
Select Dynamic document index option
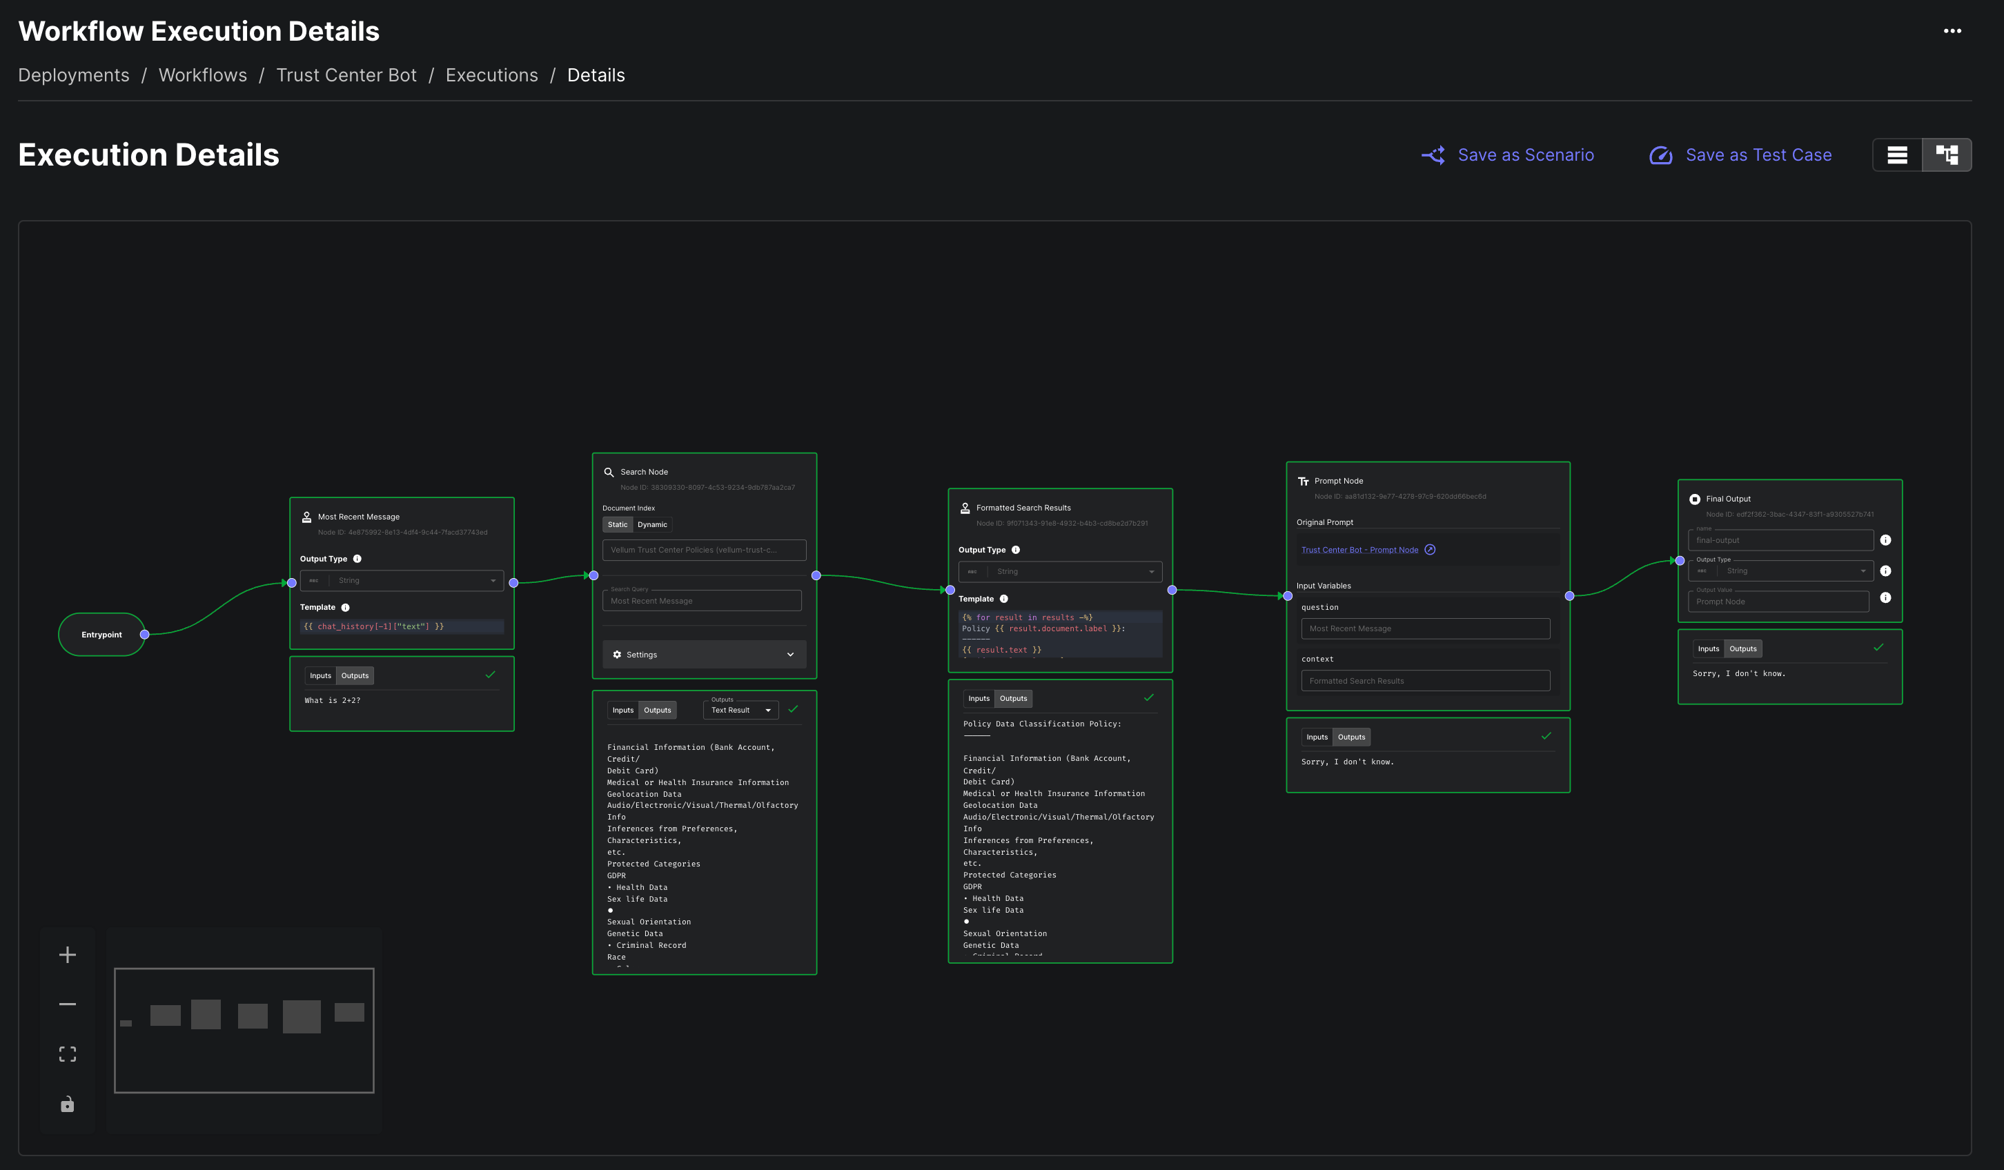652,524
